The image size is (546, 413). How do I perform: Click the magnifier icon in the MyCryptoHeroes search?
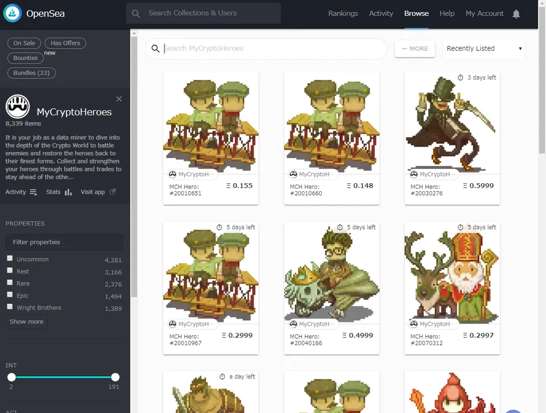[155, 48]
